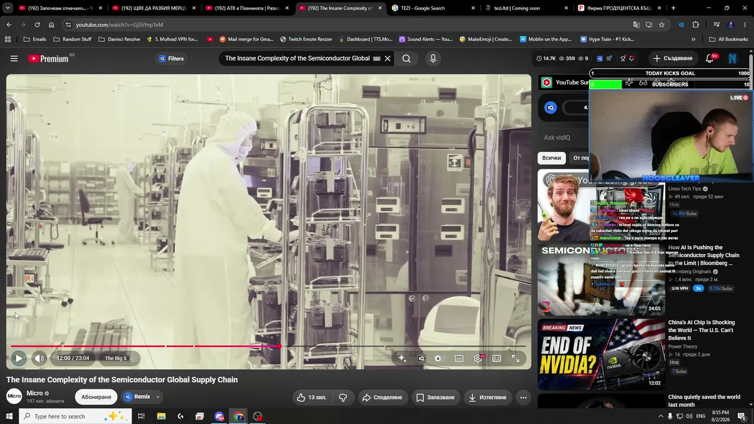Select the Всички filter chip
Viewport: 754px width, 424px height.
[551, 158]
